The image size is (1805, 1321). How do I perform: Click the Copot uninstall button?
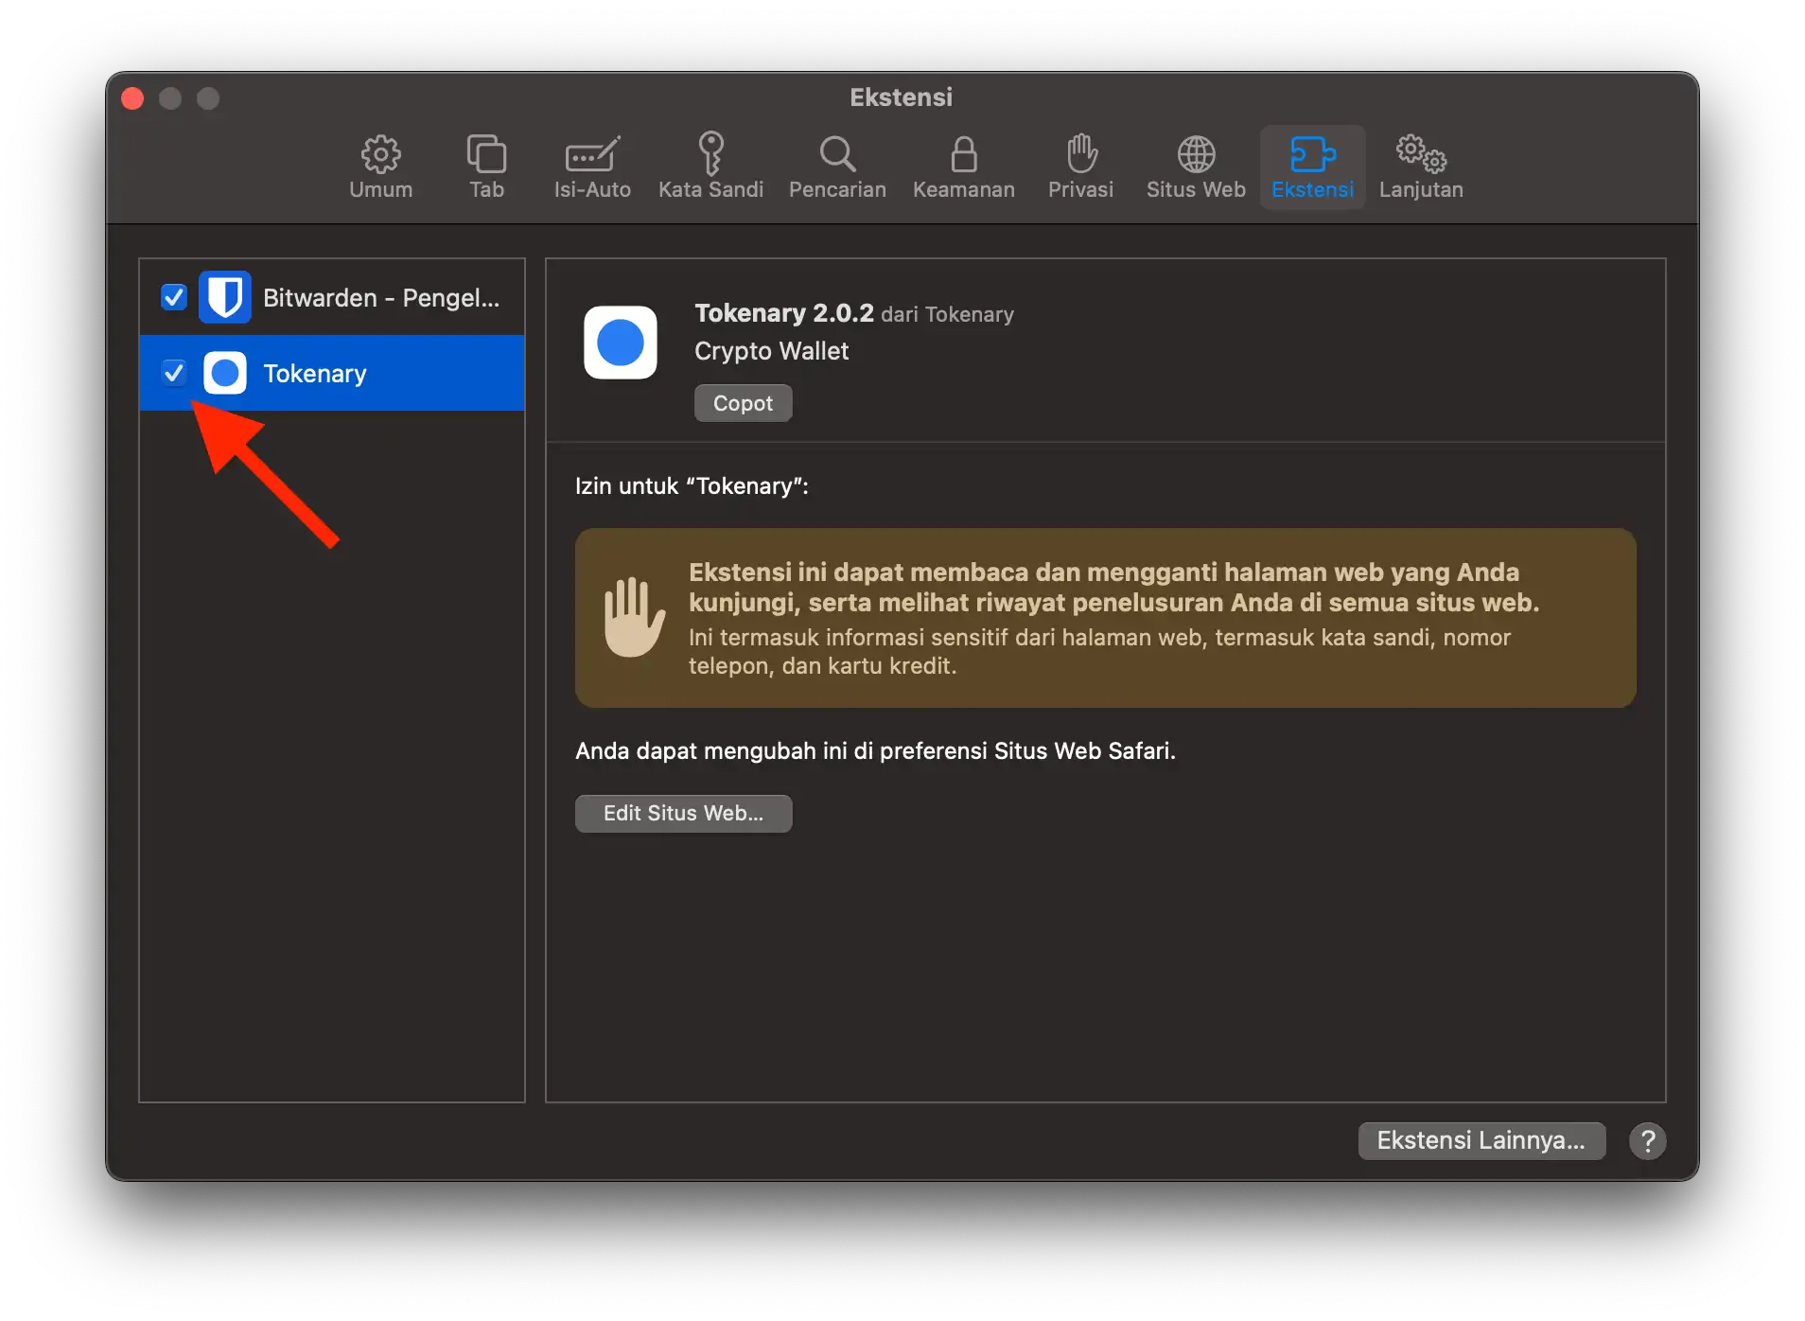click(x=743, y=403)
